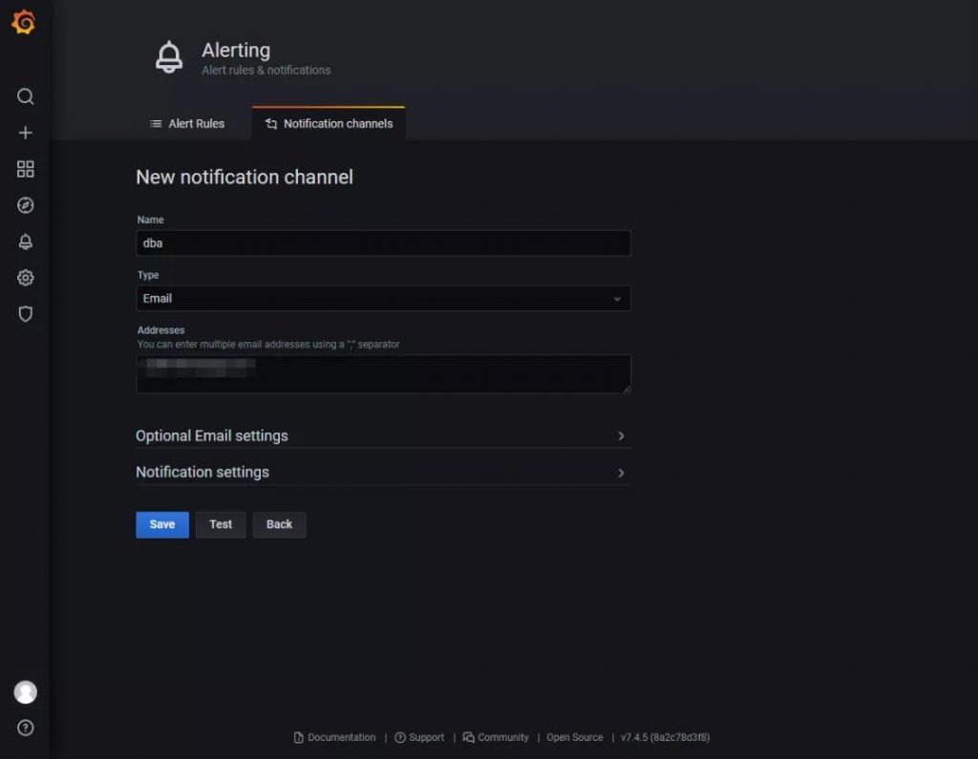Open the user avatar profile
The height and width of the screenshot is (759, 978).
(x=26, y=691)
